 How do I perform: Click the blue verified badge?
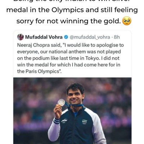point(66,37)
